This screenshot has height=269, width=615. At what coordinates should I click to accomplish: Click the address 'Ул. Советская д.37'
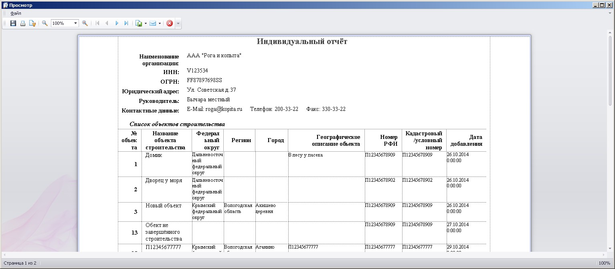coord(211,90)
